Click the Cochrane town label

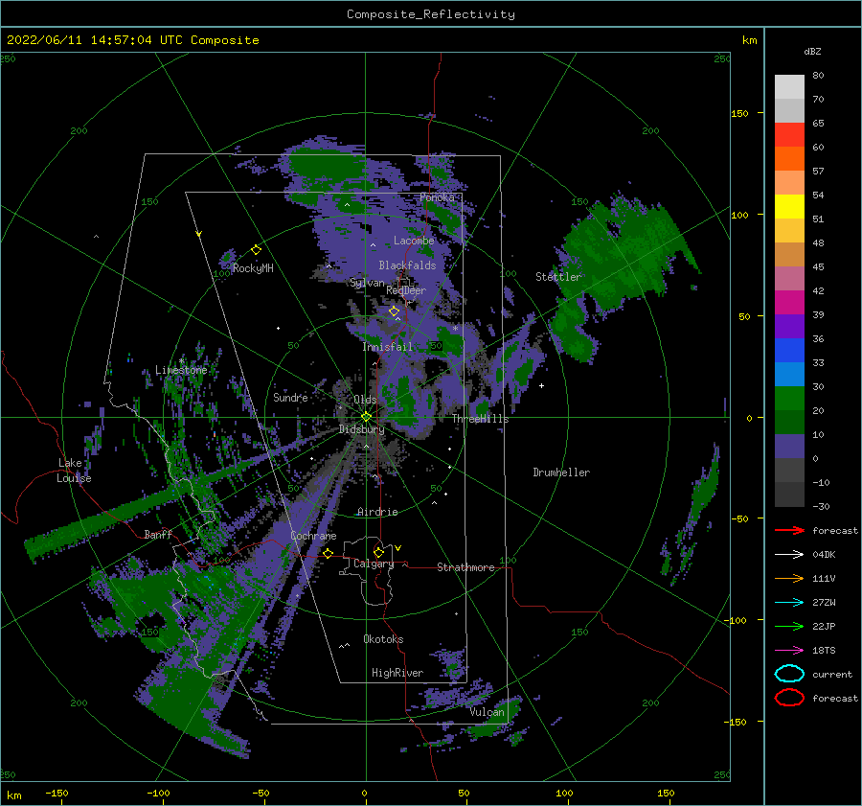coord(313,536)
